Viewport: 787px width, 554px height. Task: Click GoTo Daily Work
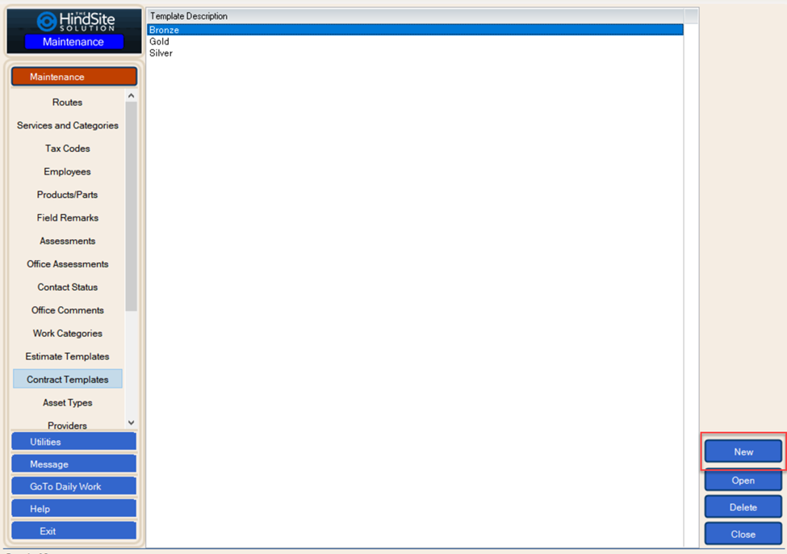(73, 487)
